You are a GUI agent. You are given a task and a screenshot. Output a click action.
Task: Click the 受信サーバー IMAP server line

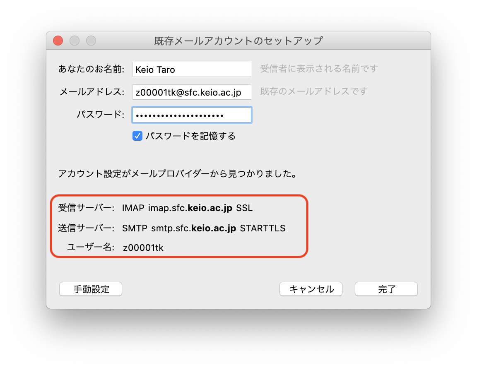click(155, 208)
